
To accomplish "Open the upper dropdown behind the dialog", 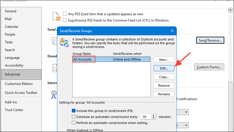I will point(186,112).
